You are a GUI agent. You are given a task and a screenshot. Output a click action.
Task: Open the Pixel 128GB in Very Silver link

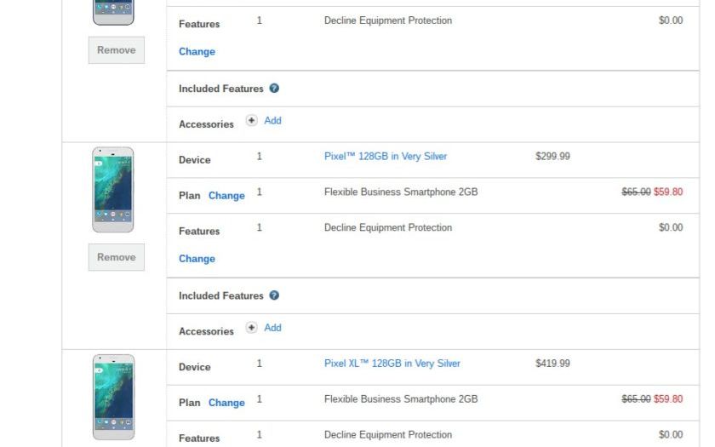click(385, 157)
